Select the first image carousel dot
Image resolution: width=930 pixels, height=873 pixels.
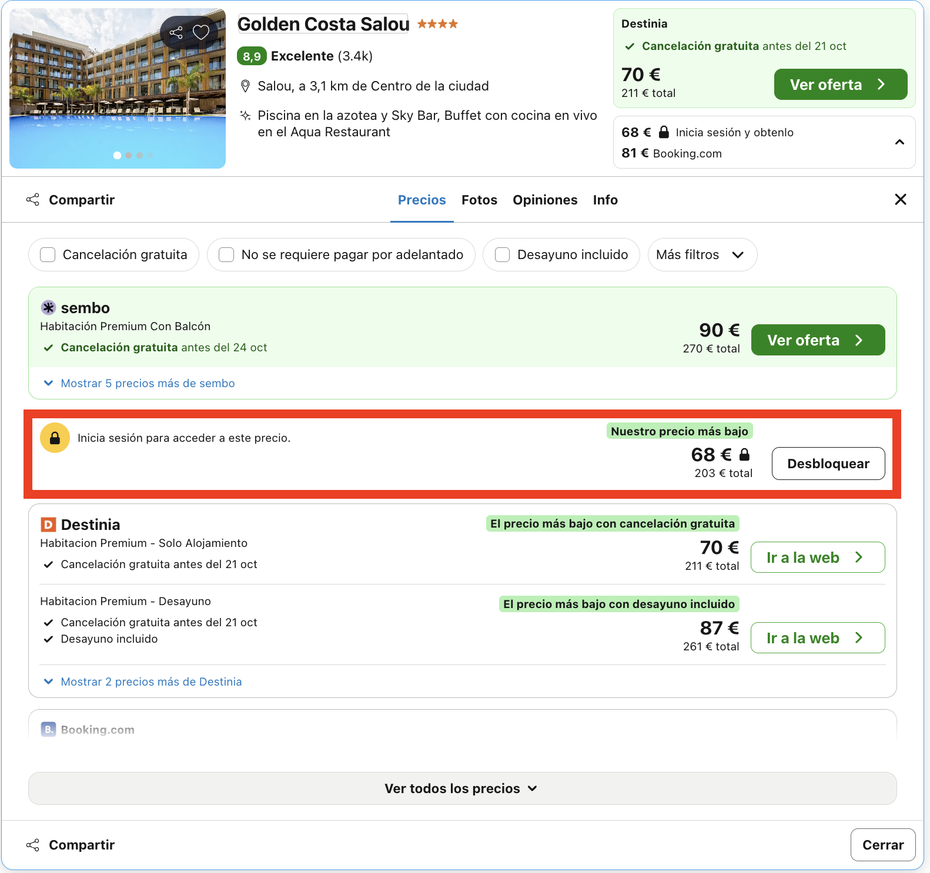(117, 155)
